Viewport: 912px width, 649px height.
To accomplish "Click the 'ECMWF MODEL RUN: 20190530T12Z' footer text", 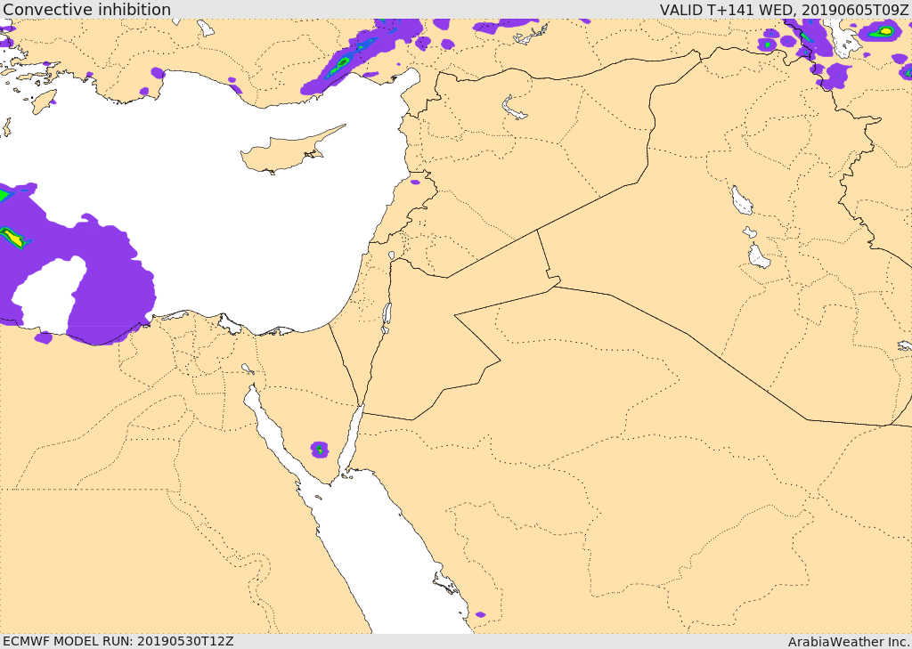I will pyautogui.click(x=118, y=641).
